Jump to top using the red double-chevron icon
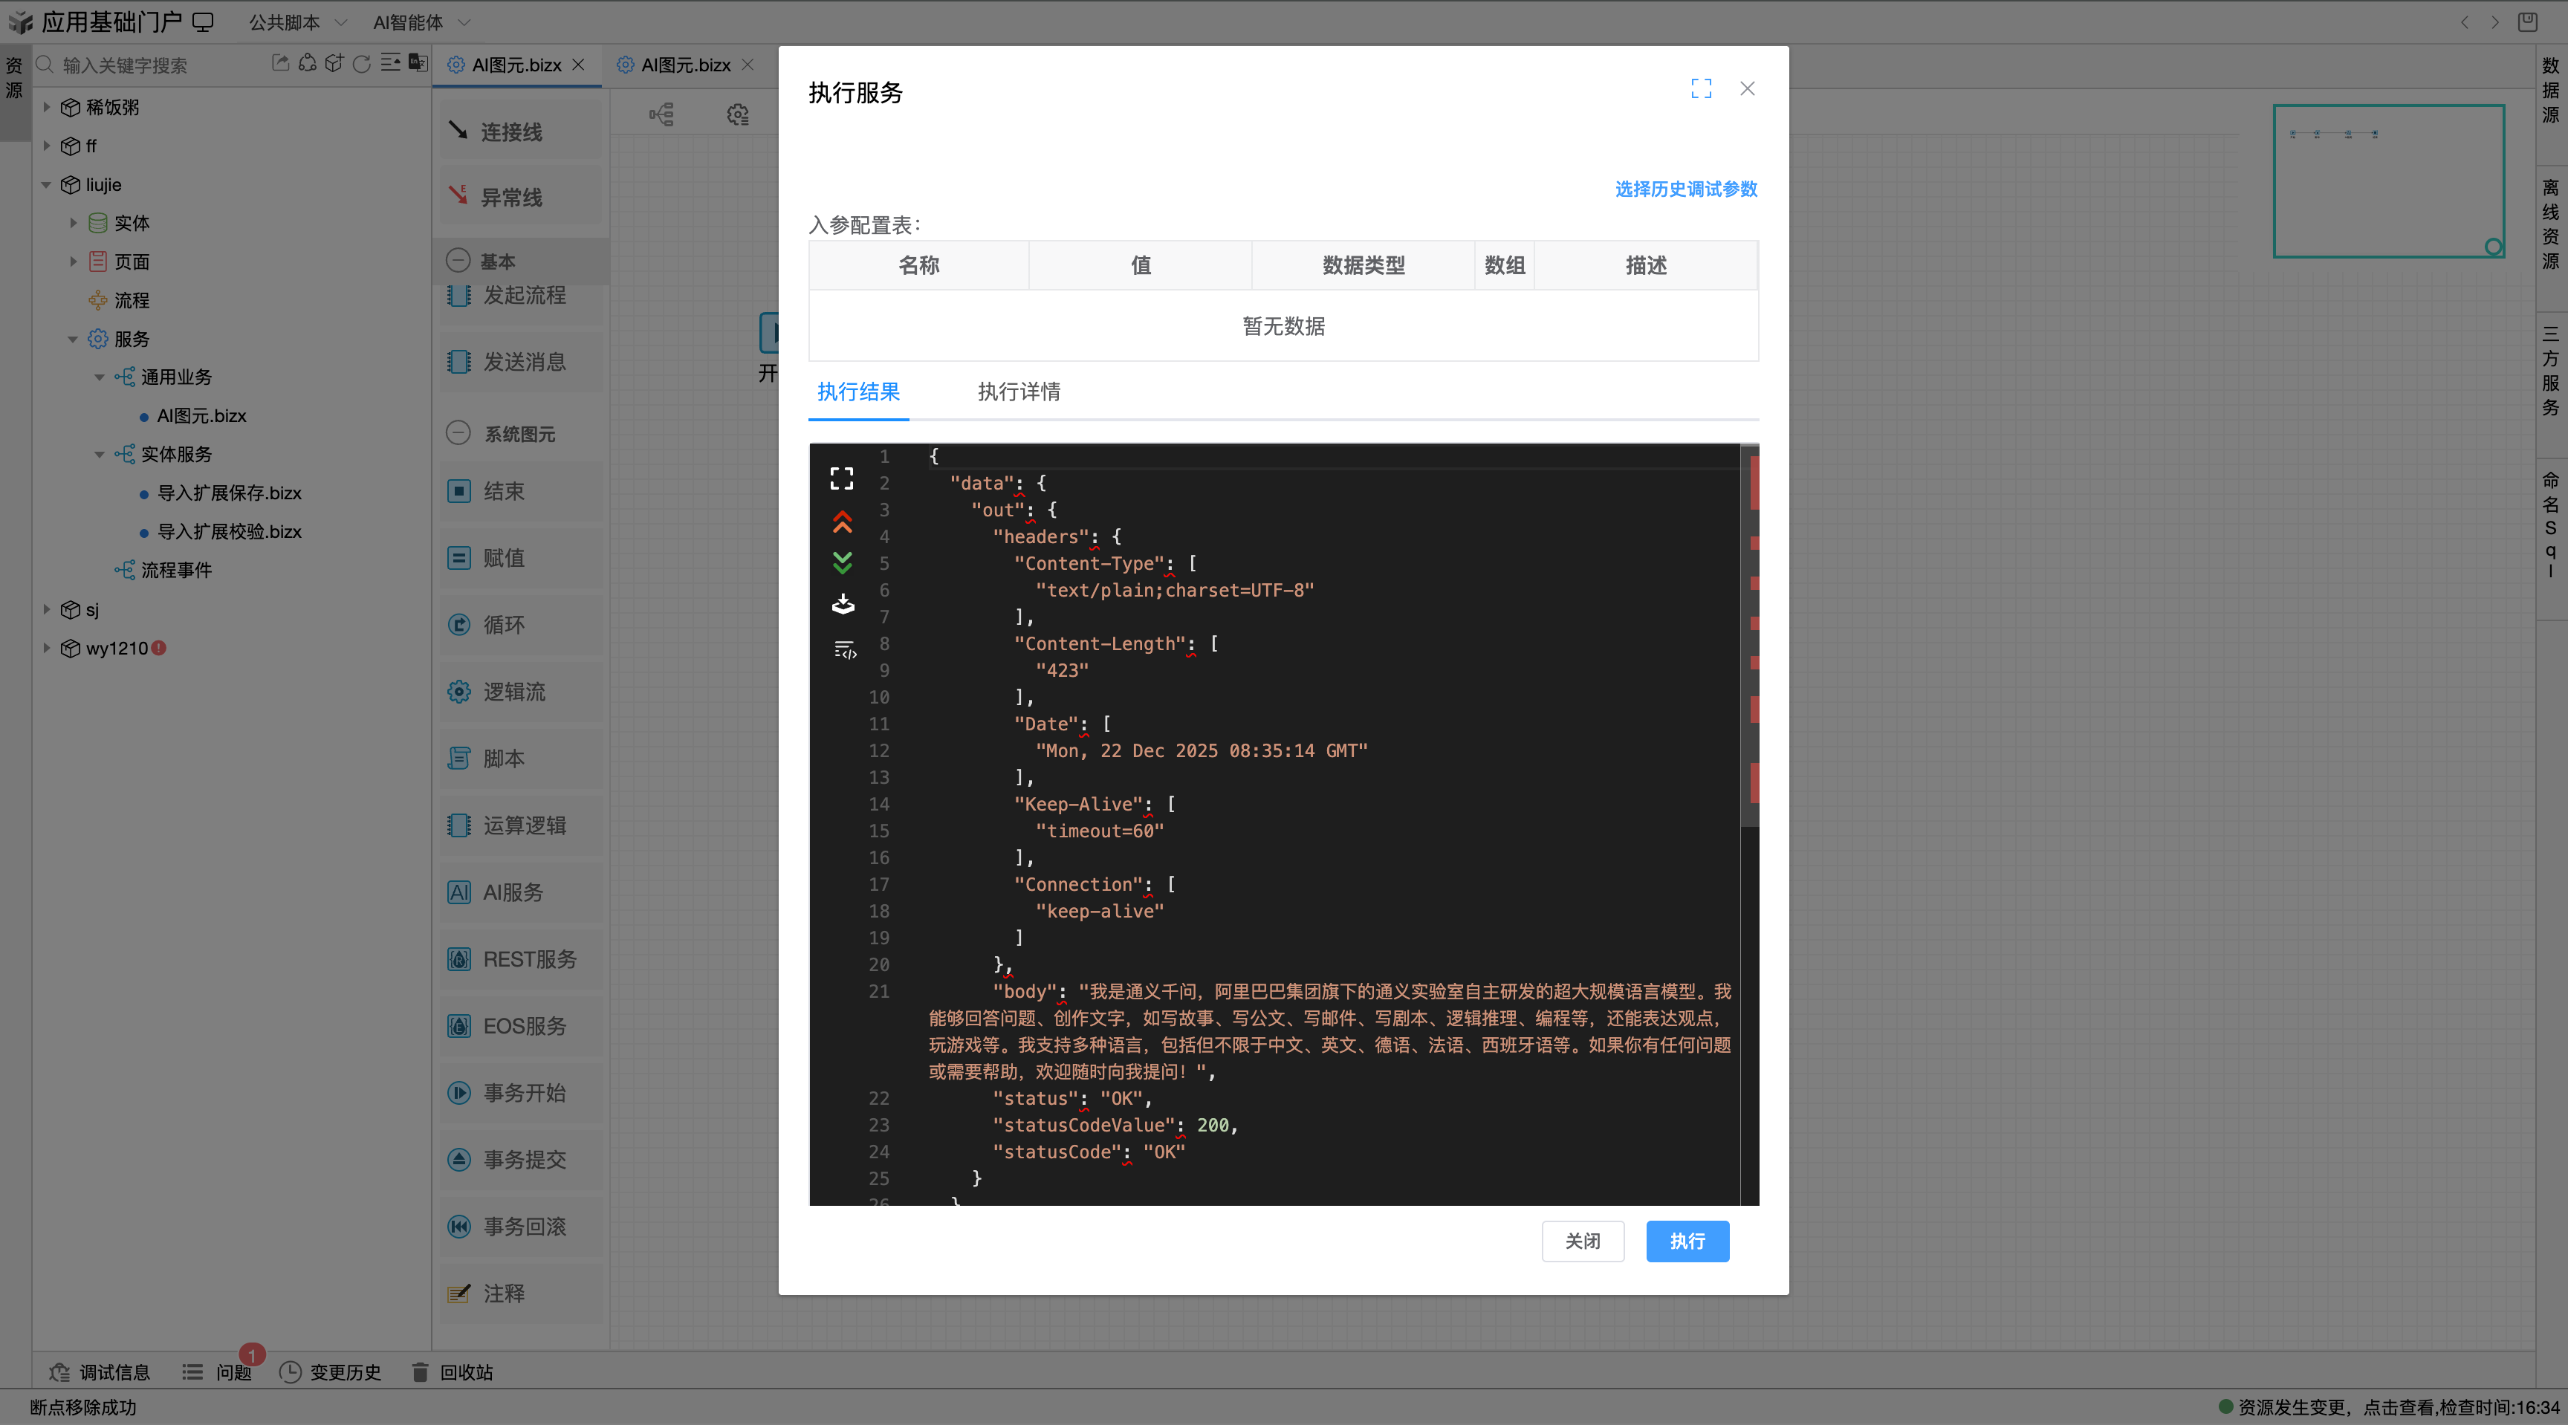This screenshot has height=1425, width=2568. pos(843,521)
